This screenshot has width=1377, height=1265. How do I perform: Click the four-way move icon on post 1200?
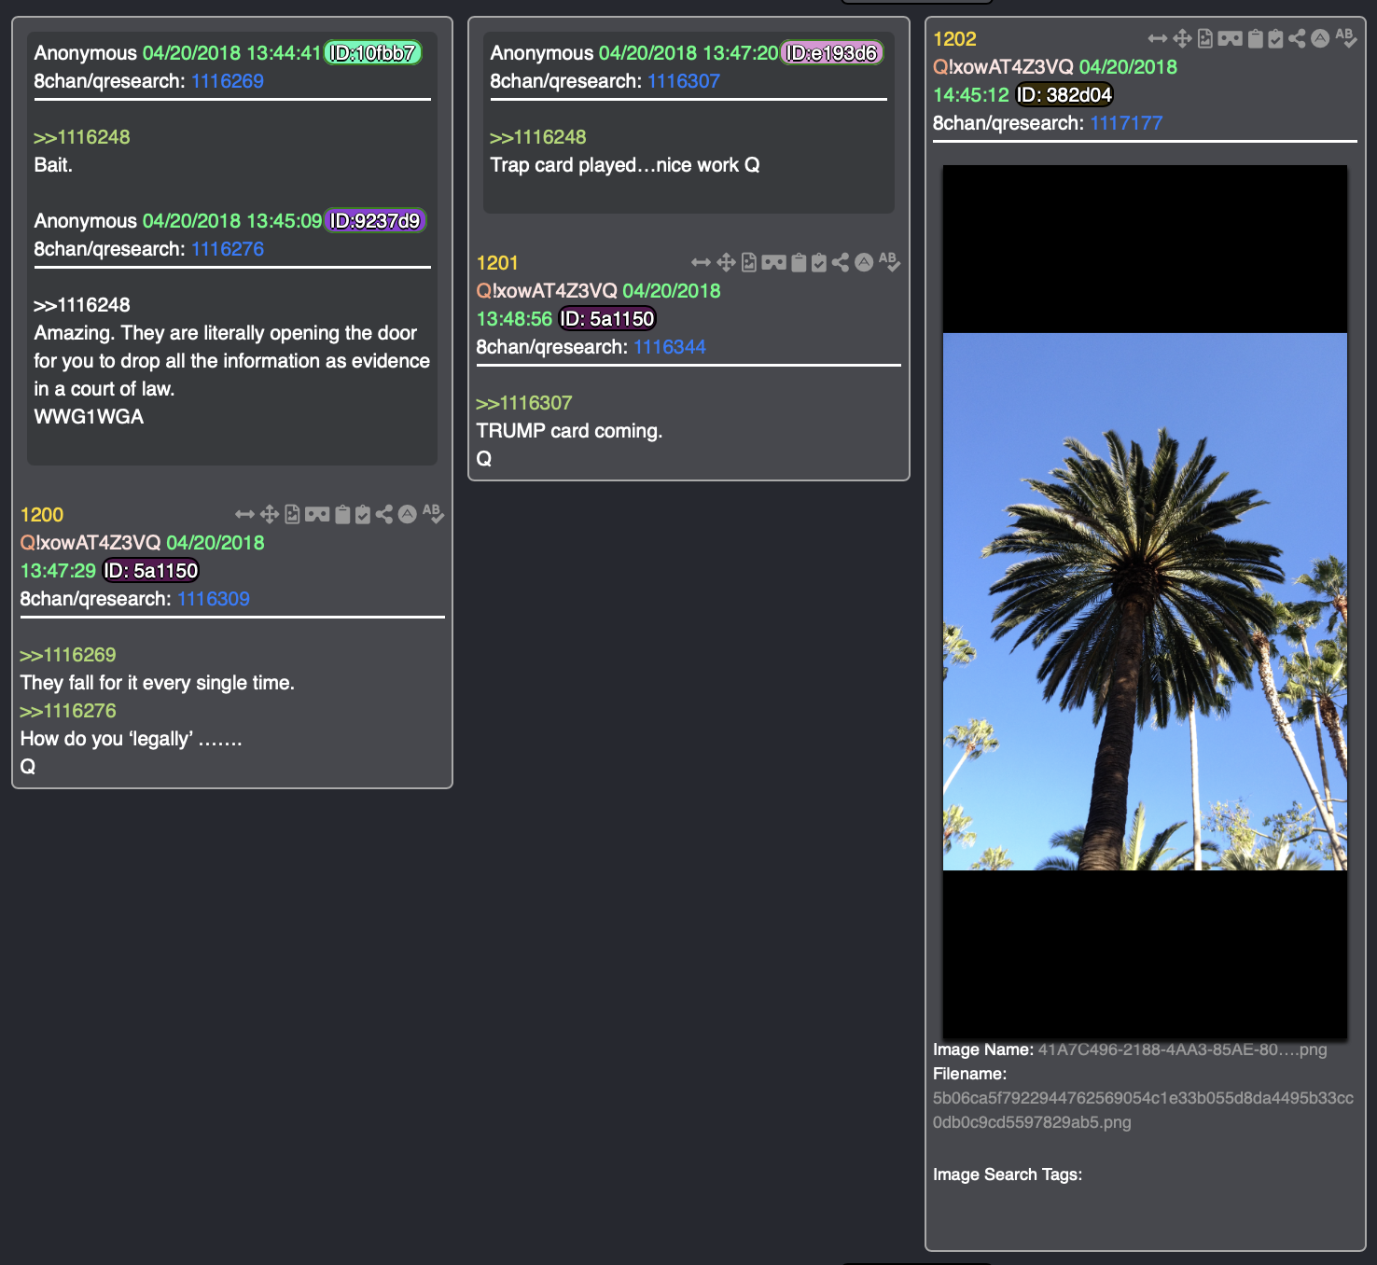point(270,514)
